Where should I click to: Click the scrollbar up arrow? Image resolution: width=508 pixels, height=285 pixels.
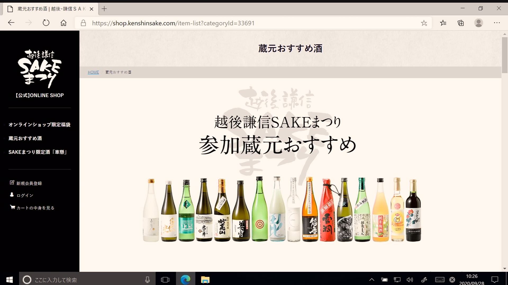pyautogui.click(x=505, y=34)
